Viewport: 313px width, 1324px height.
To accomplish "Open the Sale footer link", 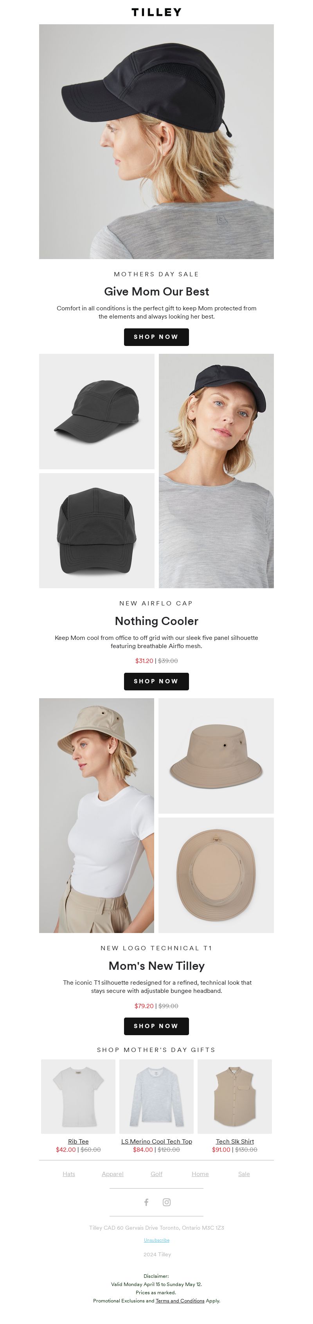I will [244, 1173].
